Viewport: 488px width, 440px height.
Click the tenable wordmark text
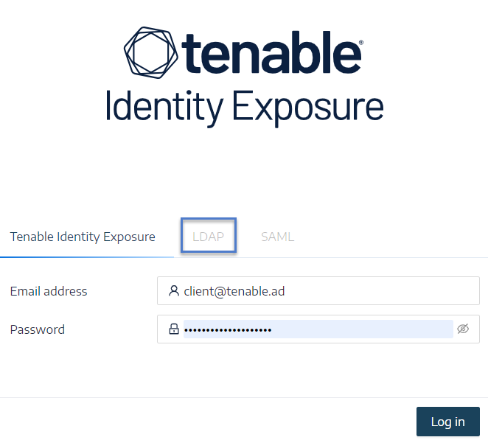pyautogui.click(x=271, y=52)
